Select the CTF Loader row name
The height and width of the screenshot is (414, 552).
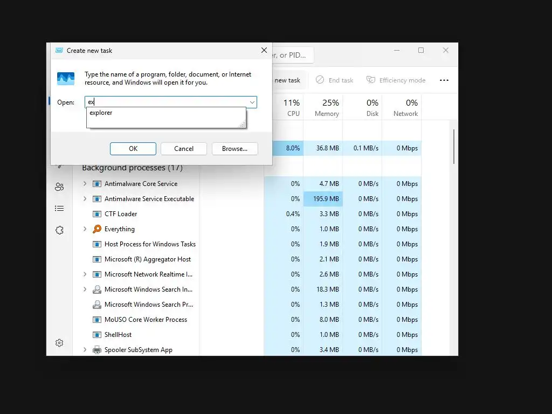[121, 213]
